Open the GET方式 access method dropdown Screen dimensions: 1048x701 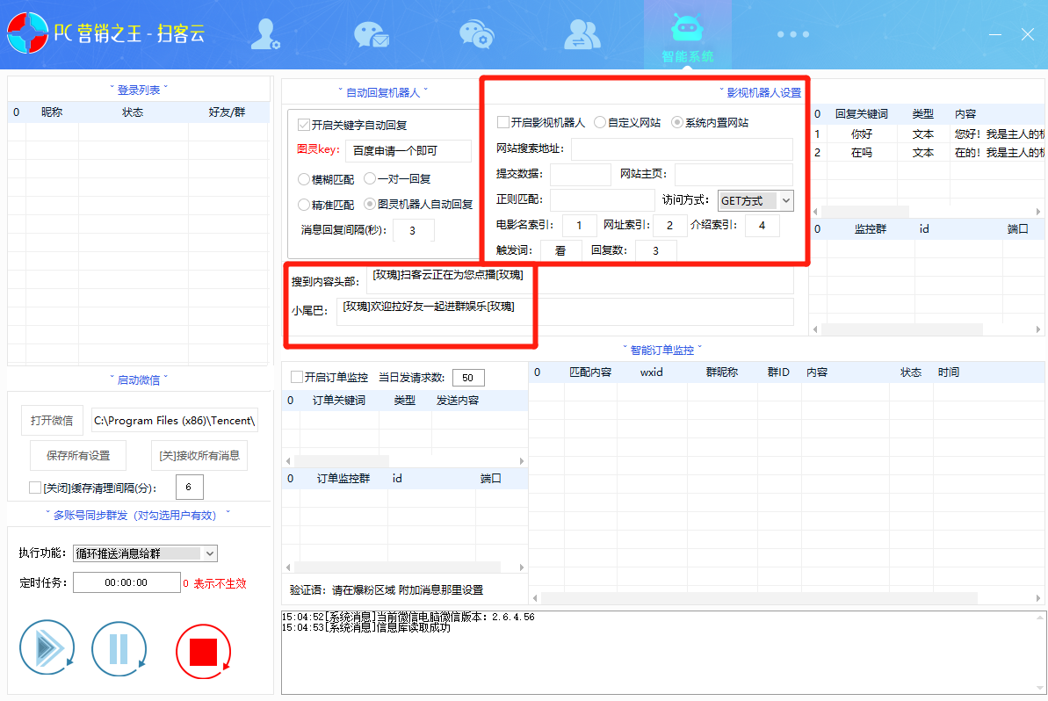pos(754,200)
